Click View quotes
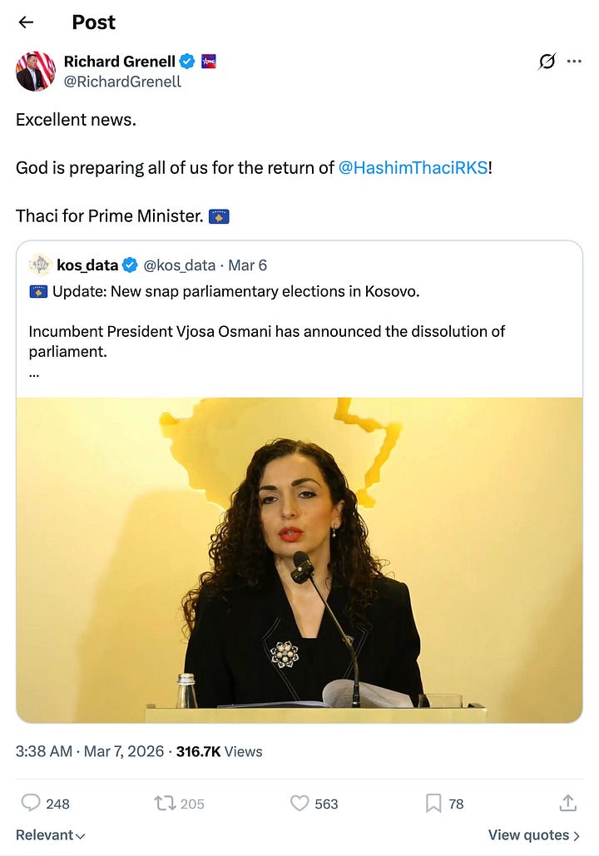The width and height of the screenshot is (599, 856). [532, 834]
